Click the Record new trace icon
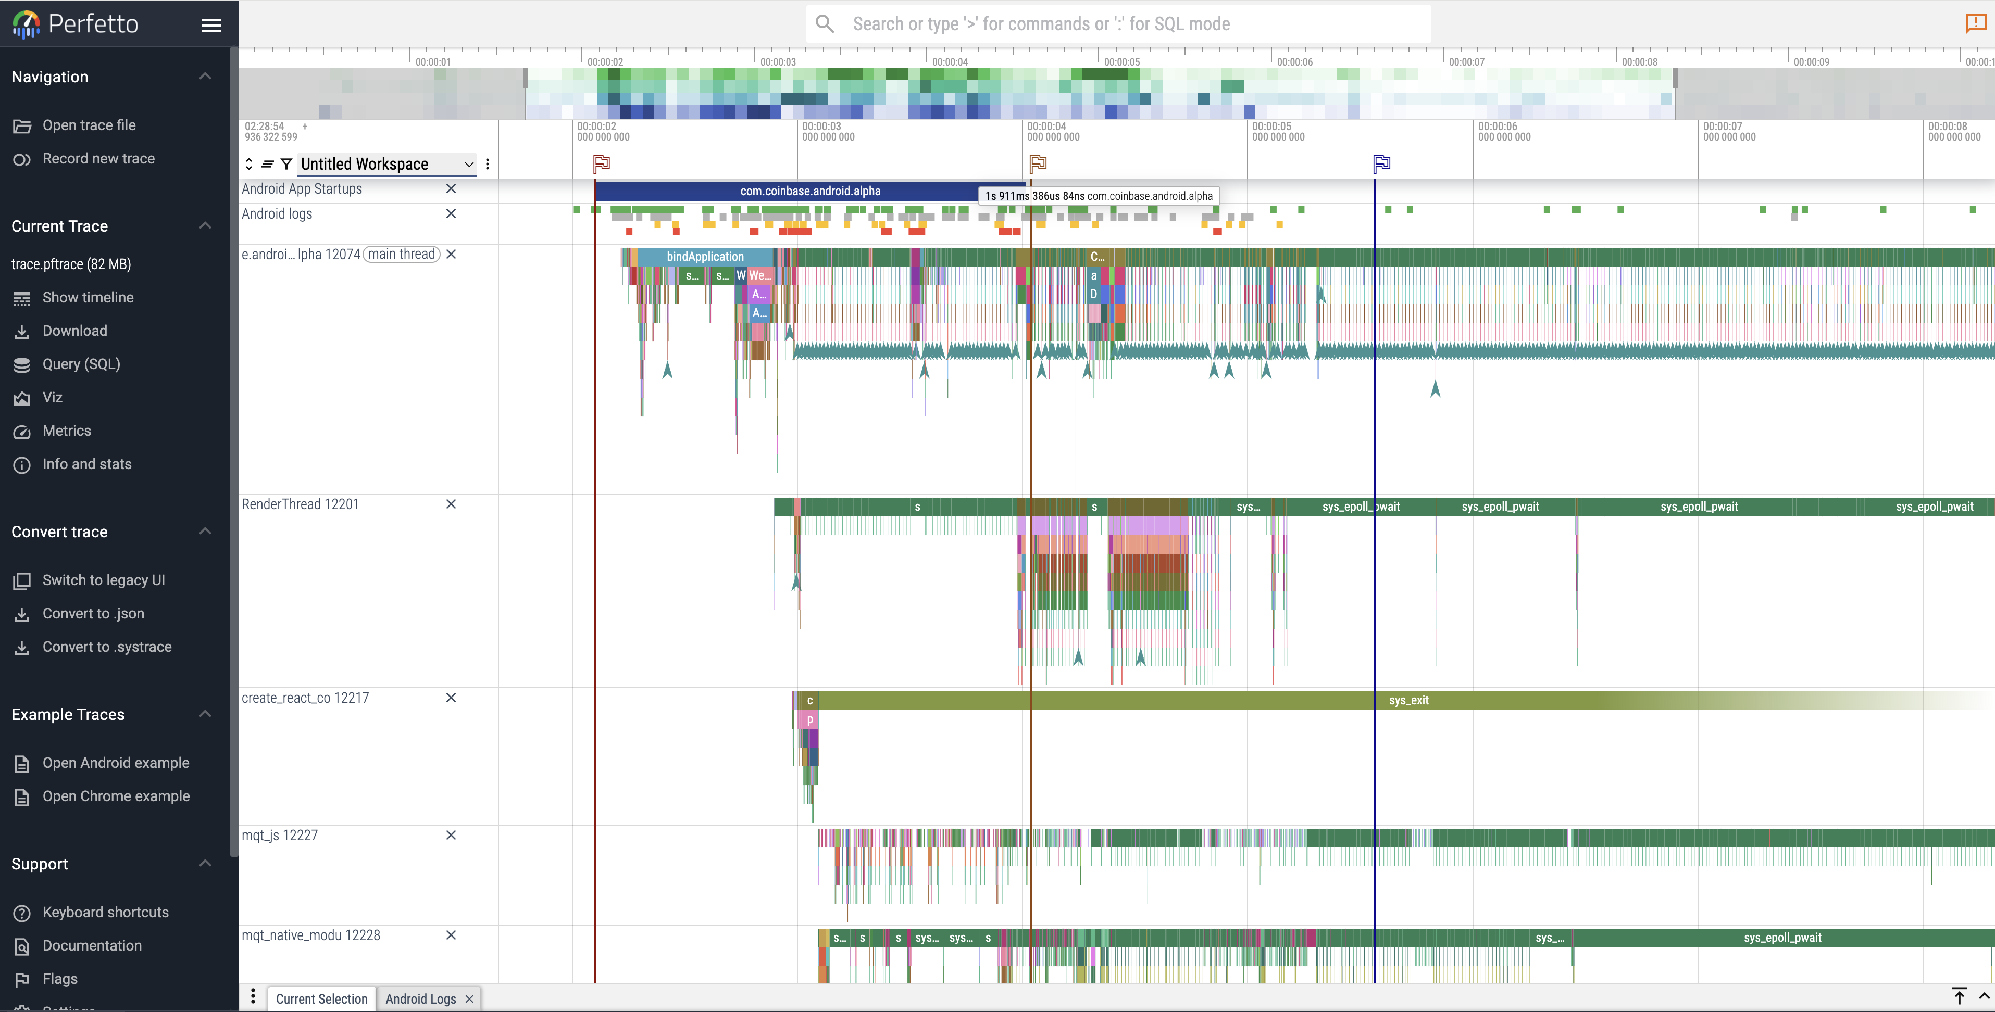This screenshot has height=1012, width=1995. (x=22, y=159)
